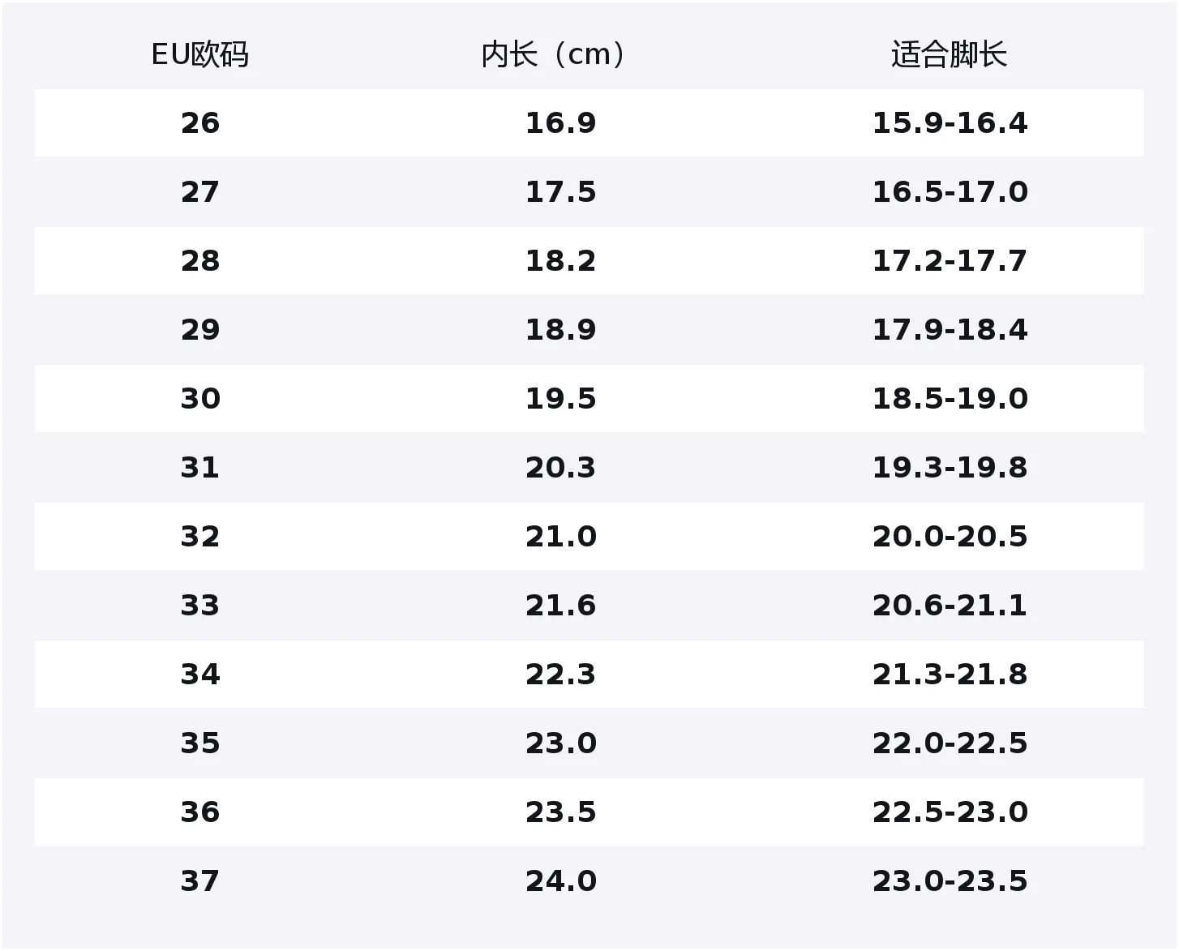Screen dimensions: 1179x951
Task: Select inner length value 17.5
Action: [560, 192]
